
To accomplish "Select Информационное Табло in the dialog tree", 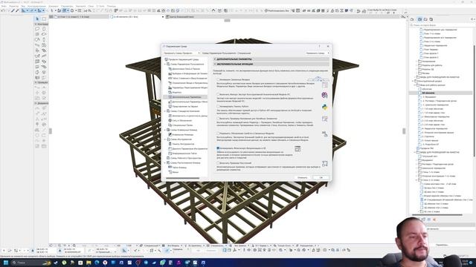I will 185,154.
